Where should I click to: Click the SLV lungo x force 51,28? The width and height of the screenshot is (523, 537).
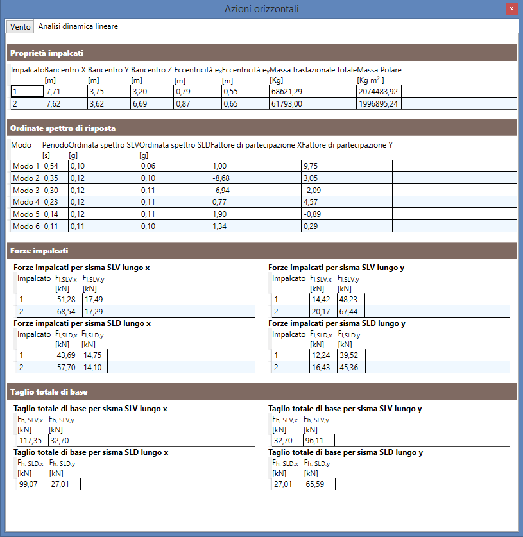69,300
